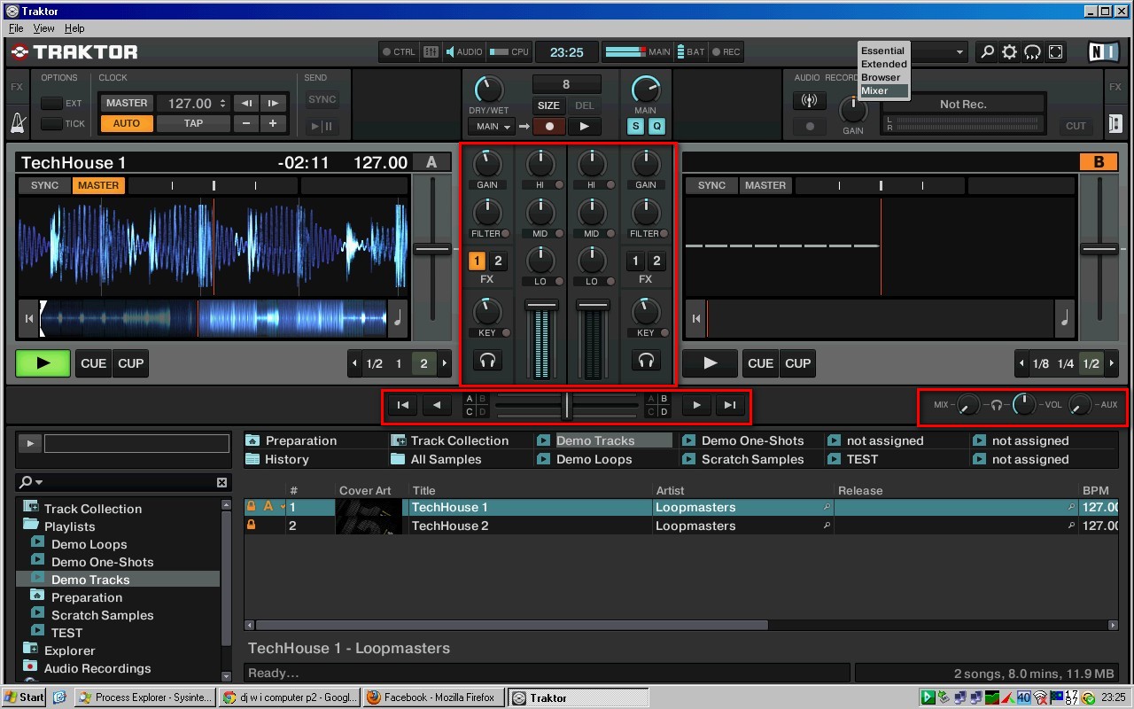This screenshot has height=709, width=1134.
Task: Click the fullscreen icon in header
Action: click(1055, 52)
